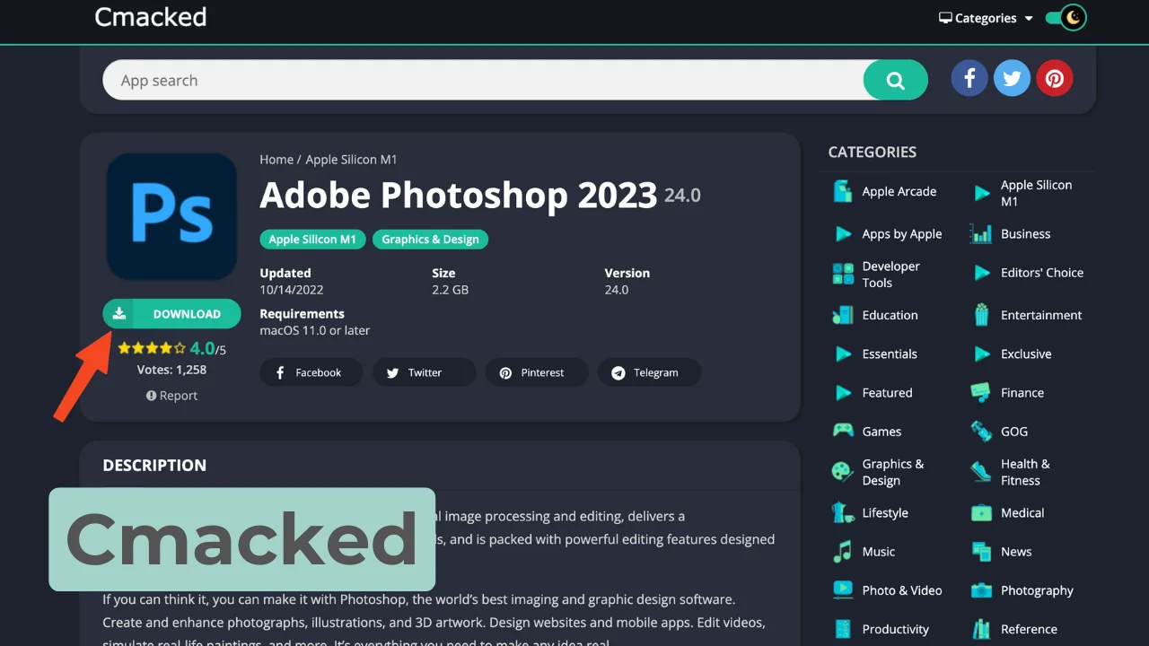1149x646 pixels.
Task: Click inside the App search field
Action: (x=483, y=80)
